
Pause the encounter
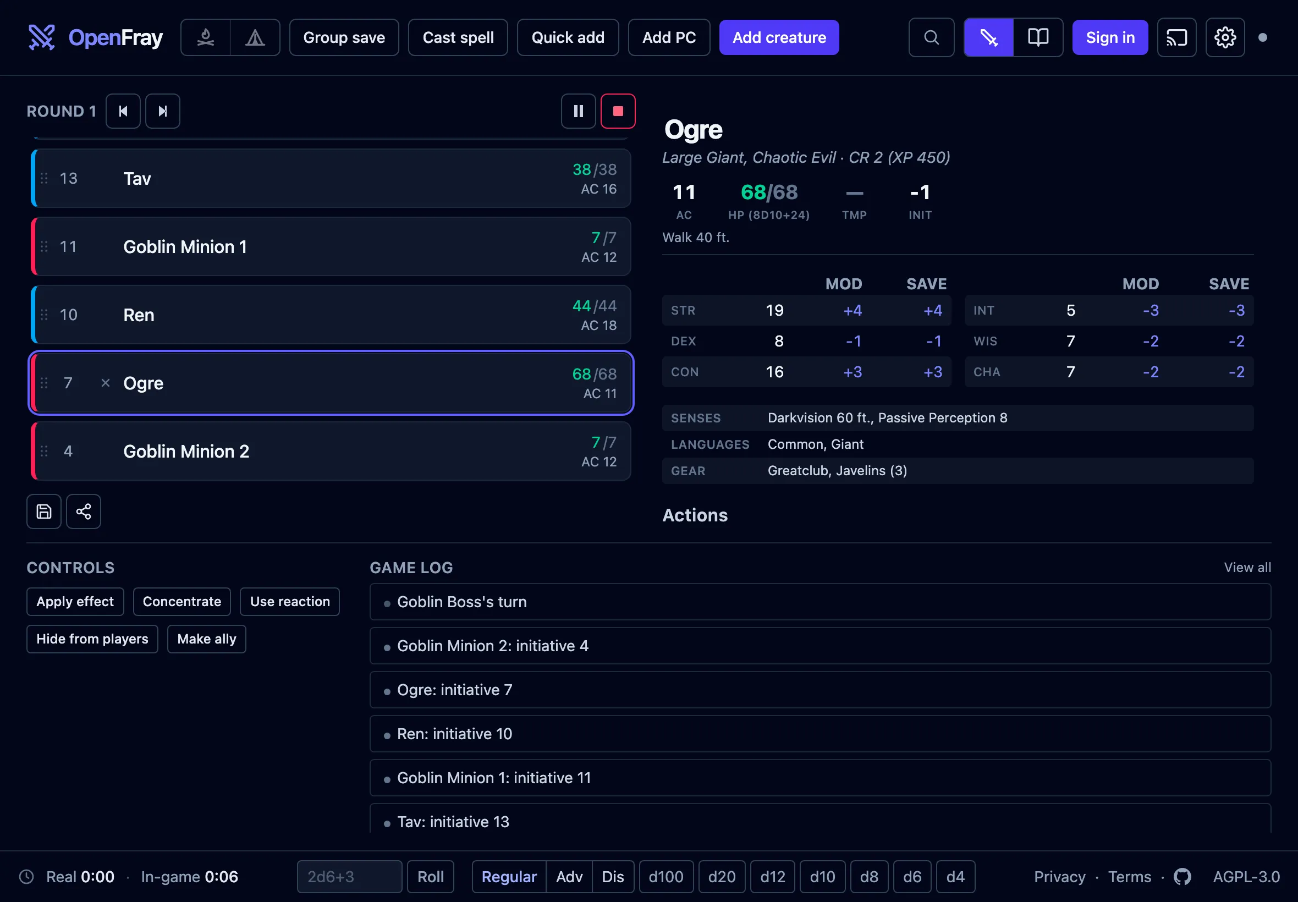pos(578,111)
